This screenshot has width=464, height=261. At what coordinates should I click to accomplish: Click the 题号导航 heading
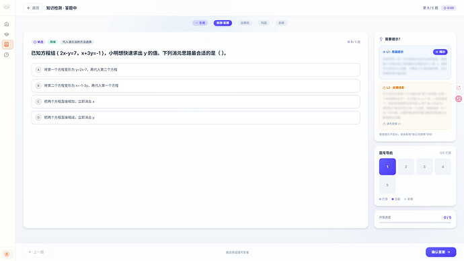coord(386,153)
